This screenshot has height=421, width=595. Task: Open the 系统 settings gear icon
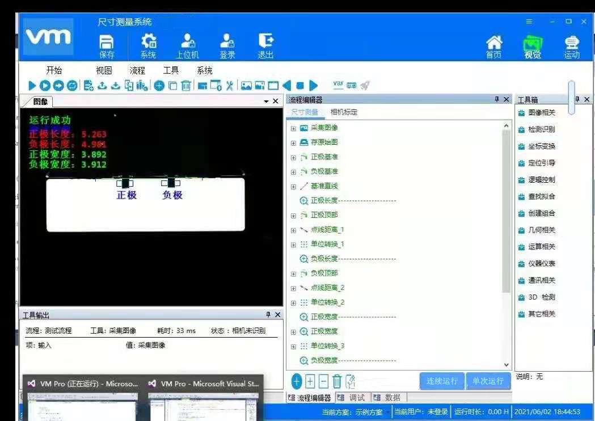pyautogui.click(x=149, y=47)
